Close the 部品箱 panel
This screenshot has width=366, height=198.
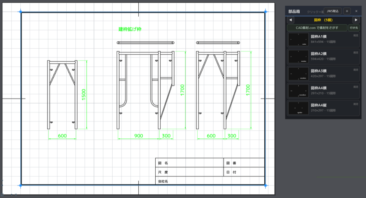click(x=356, y=11)
